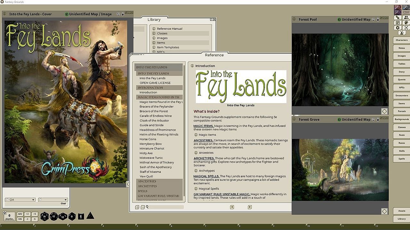Toggle the Forest Pool lock icon
Screen dimensions: 410x230
(378, 19)
